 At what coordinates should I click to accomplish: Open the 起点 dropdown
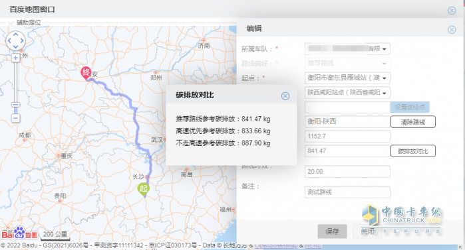[347, 78]
